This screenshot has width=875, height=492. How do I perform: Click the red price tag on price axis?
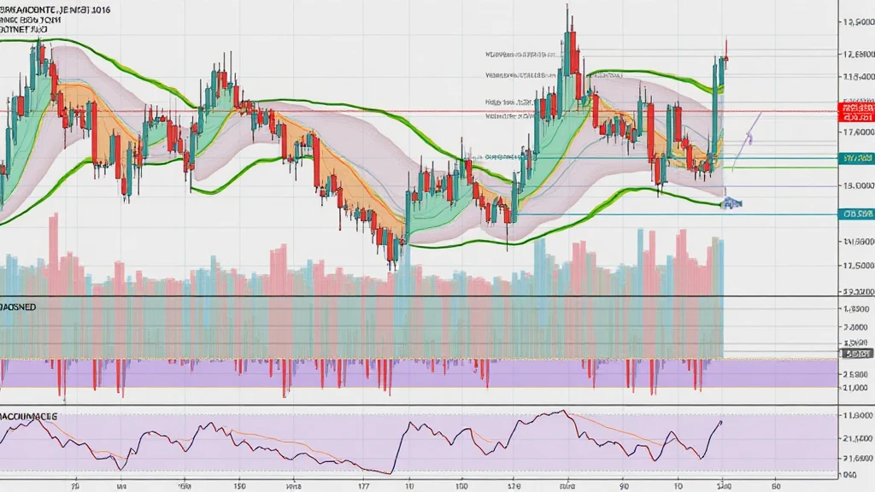tap(856, 111)
